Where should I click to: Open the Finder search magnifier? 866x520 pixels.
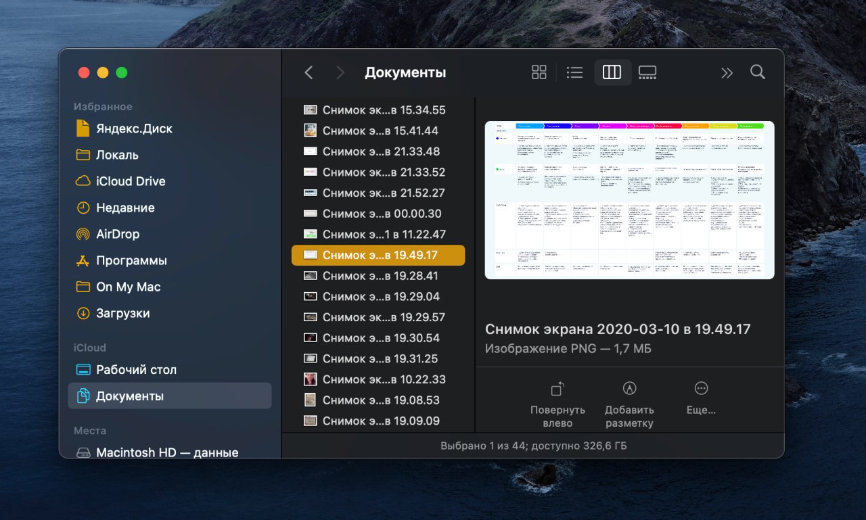(x=758, y=72)
